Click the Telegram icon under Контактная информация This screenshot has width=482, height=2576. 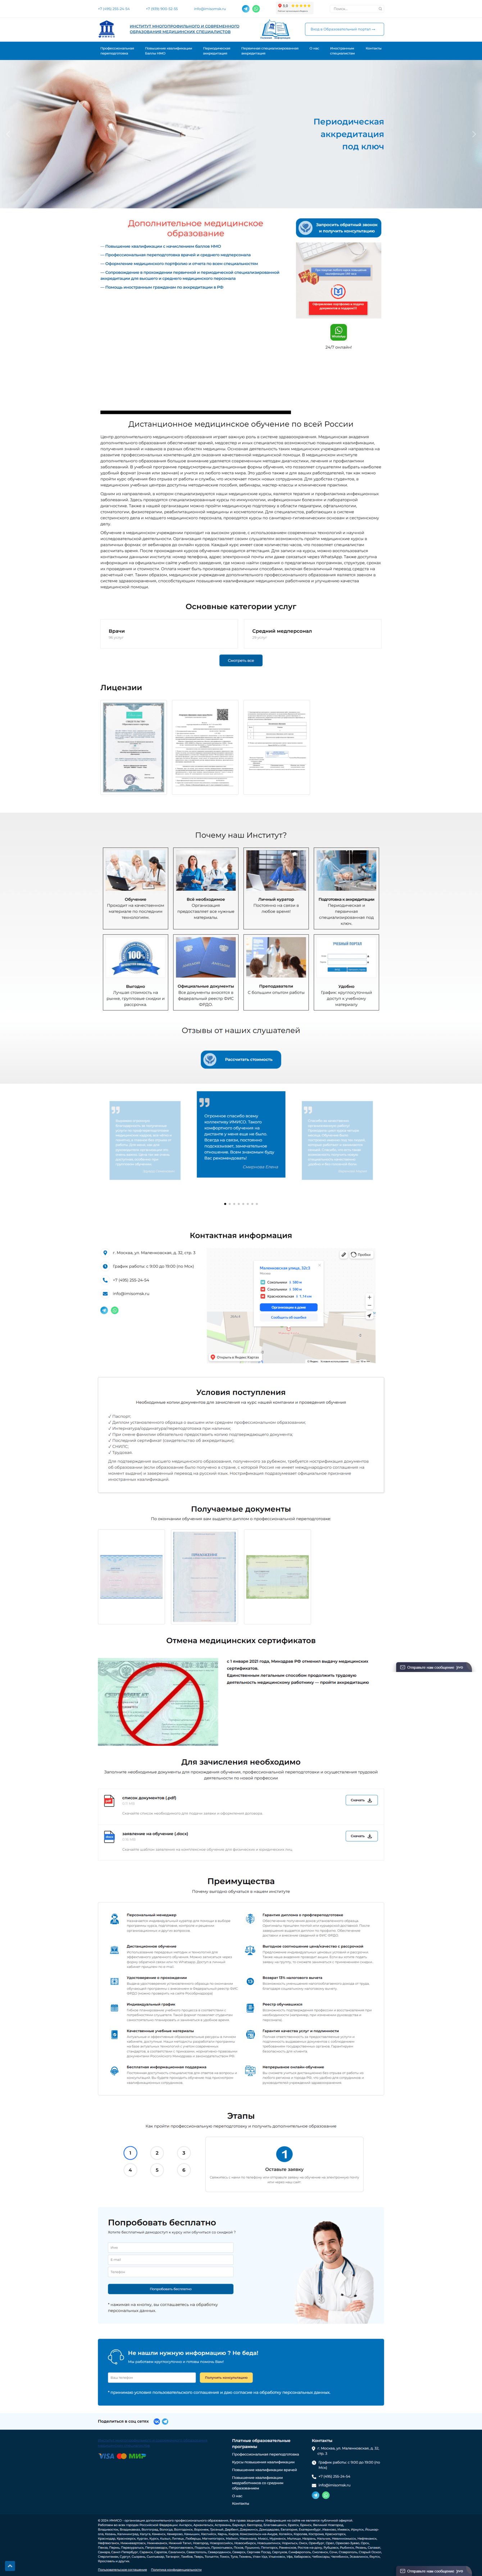click(x=104, y=1310)
